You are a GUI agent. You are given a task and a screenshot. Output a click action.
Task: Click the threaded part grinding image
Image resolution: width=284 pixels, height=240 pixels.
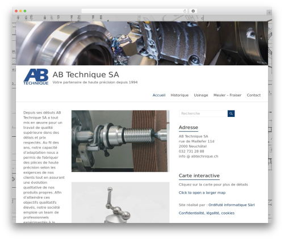coord(120,141)
